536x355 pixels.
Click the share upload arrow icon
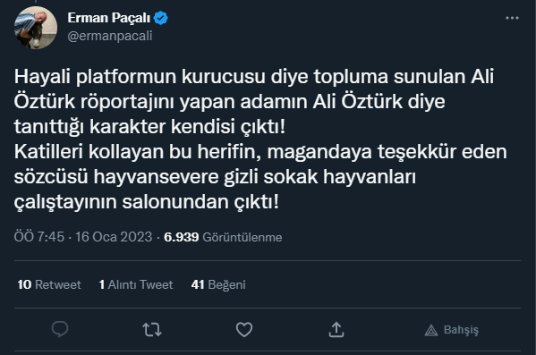(336, 329)
